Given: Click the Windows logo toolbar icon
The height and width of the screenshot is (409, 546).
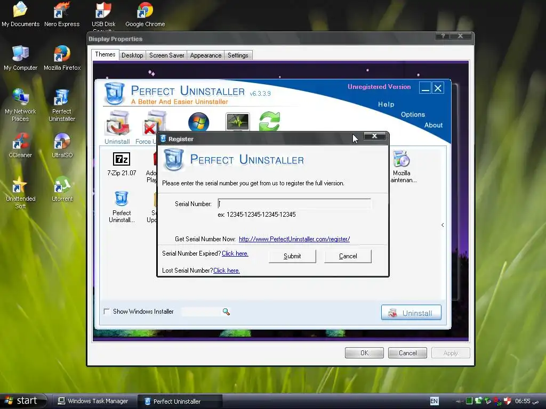Looking at the screenshot, I should point(198,122).
